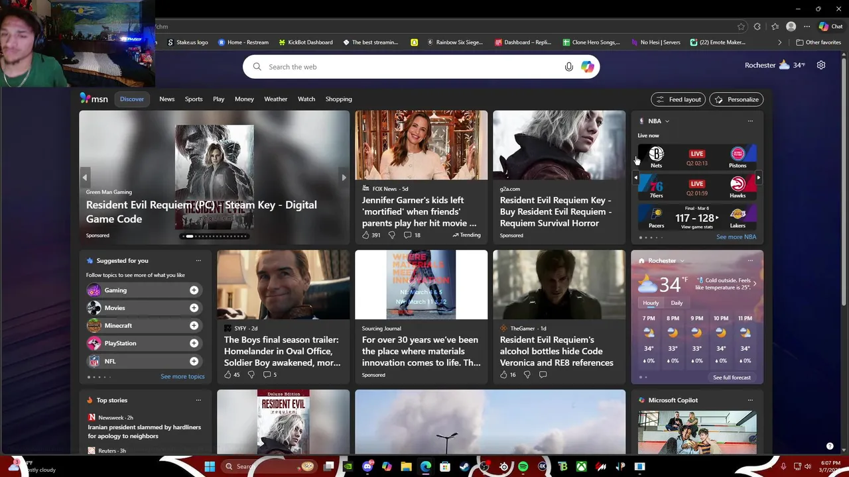Show more favorites bar items chevron

[780, 42]
